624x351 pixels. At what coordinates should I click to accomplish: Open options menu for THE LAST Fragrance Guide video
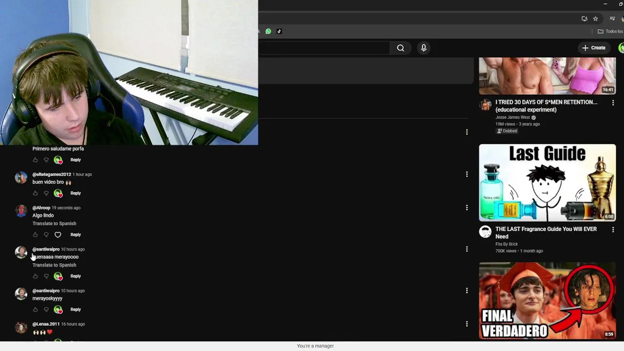(x=613, y=230)
